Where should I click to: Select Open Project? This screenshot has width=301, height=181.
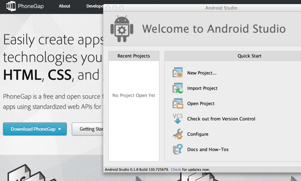click(201, 103)
